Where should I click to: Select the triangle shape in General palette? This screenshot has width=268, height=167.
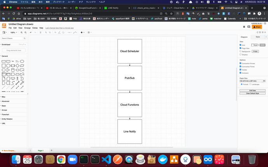click(8, 70)
